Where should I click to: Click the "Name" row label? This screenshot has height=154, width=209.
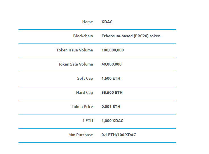pos(87,22)
